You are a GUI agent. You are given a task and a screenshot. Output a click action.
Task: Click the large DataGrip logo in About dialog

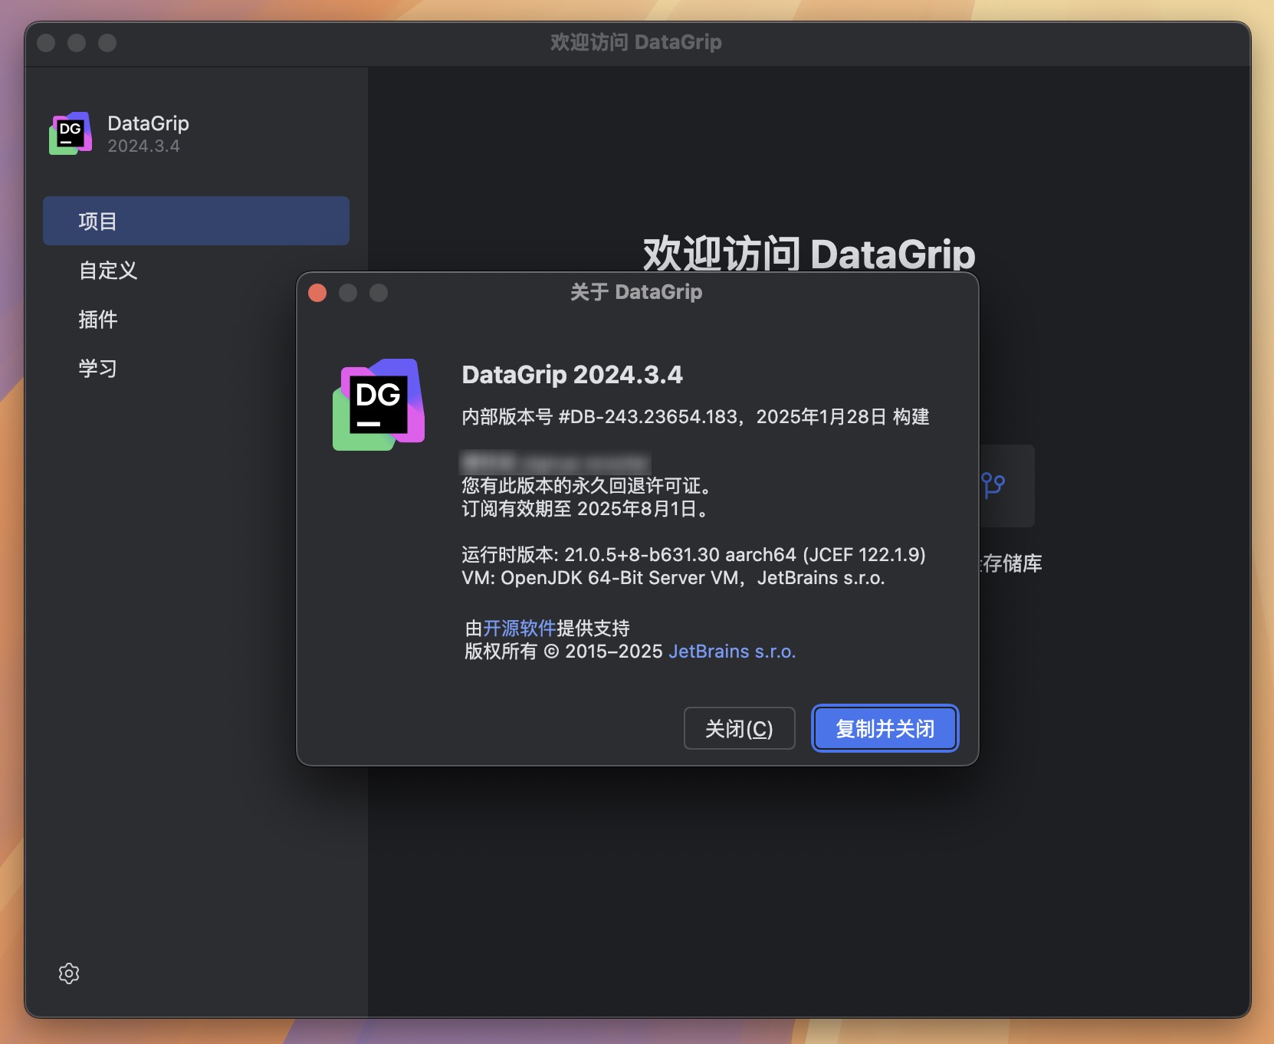tap(379, 405)
